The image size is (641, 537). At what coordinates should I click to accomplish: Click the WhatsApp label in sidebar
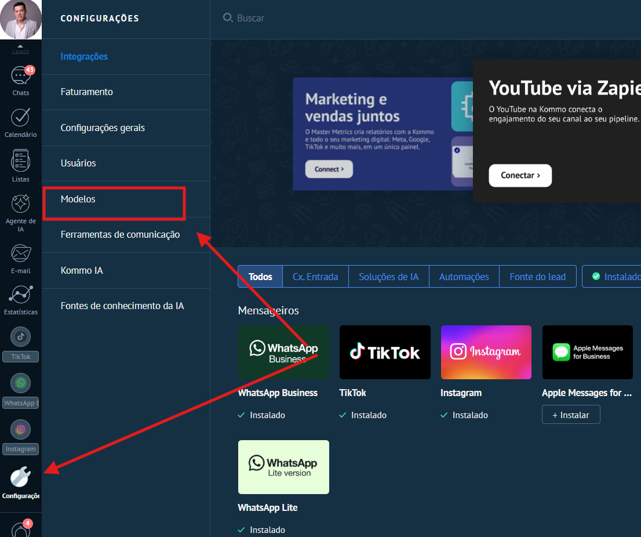click(x=20, y=403)
